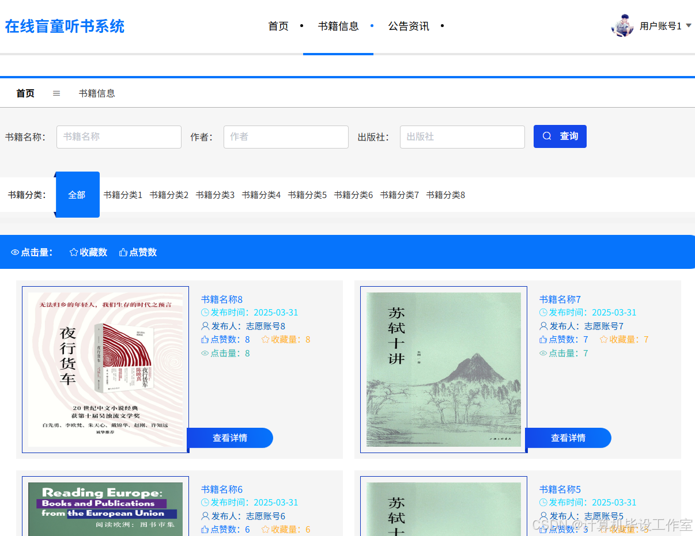Sort by 点赞数 in blue bar
Viewport: 695px width, 536px height.
[x=138, y=252]
